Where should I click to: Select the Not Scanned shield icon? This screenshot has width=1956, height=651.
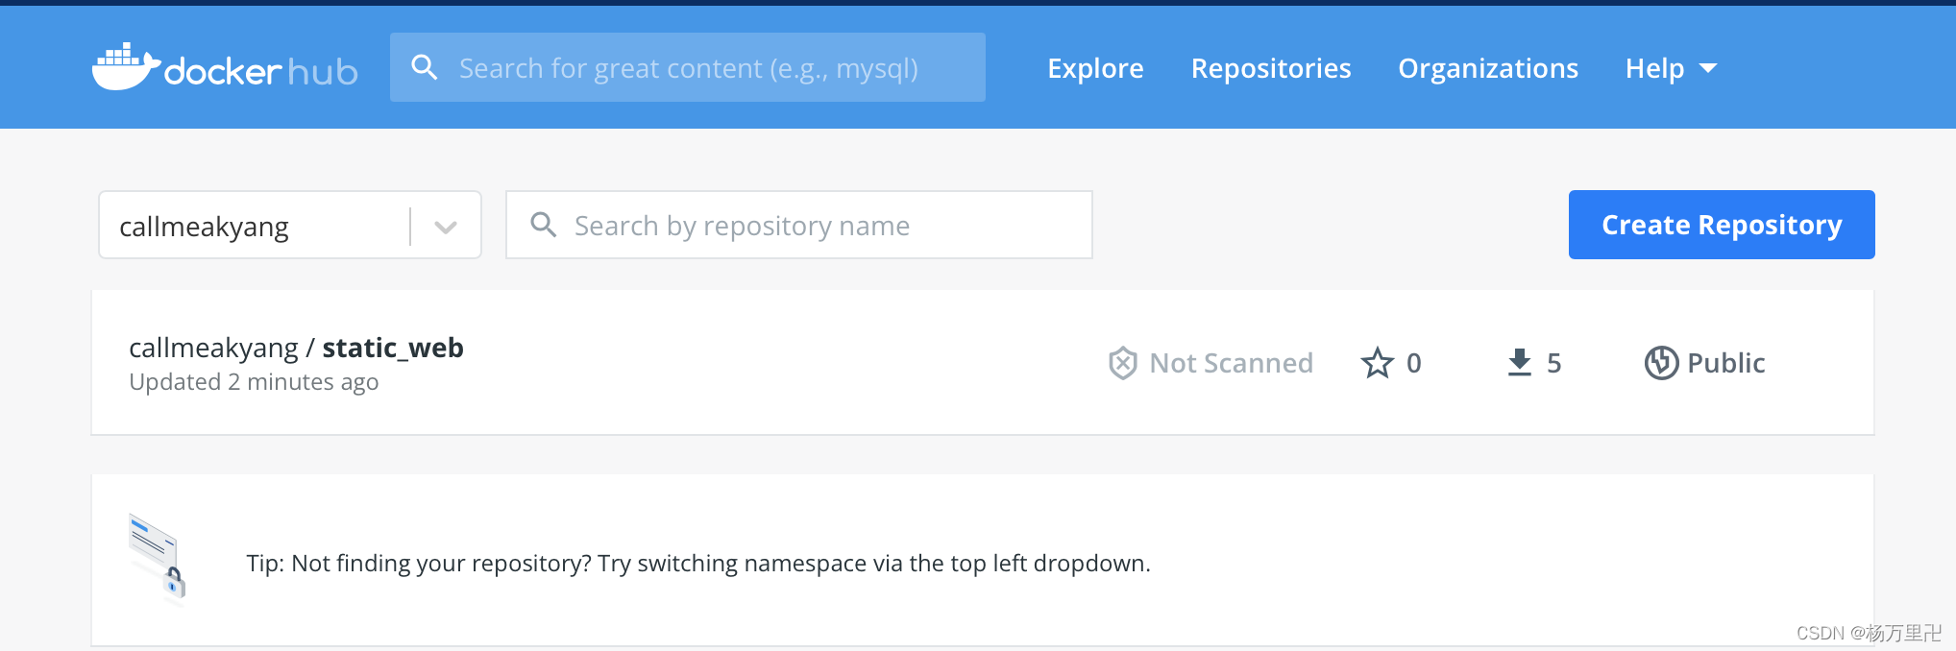pyautogui.click(x=1121, y=363)
